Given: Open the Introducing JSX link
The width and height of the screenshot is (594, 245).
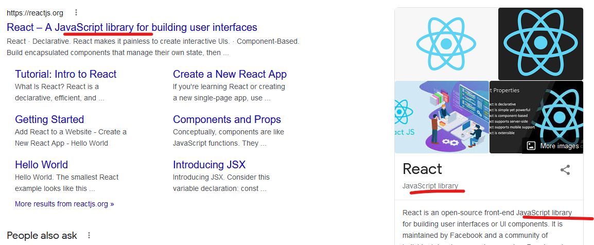Looking at the screenshot, I should 209,165.
